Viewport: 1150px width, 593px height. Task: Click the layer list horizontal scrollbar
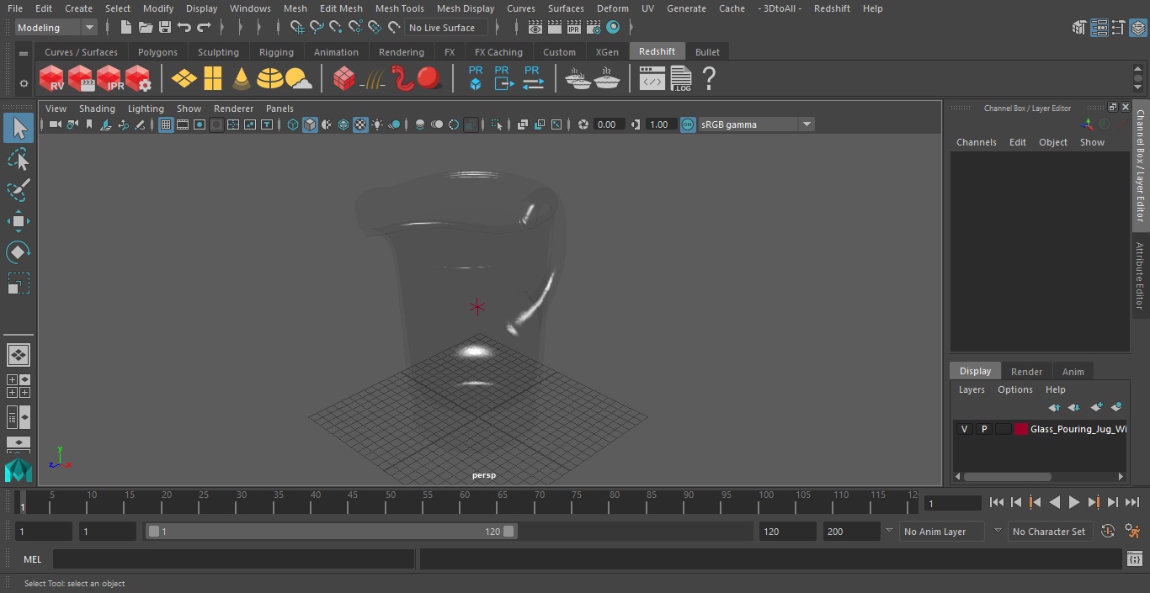tap(1008, 476)
